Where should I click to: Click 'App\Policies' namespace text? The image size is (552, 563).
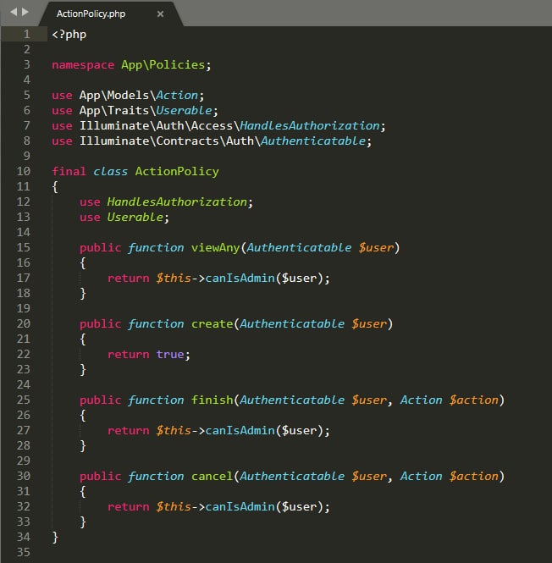tap(163, 65)
